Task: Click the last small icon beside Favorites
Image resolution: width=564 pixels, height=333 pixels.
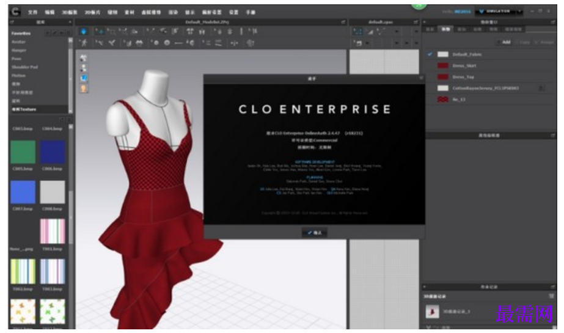Action: [68, 33]
